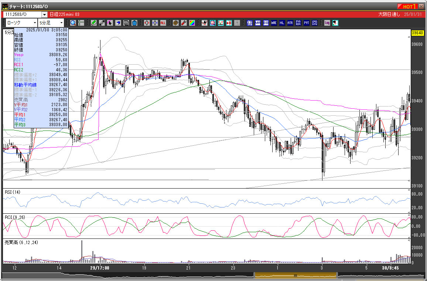Image resolution: width=427 pixels, height=281 pixels.
Task: Click the PVT indicator button
Action: pos(307,23)
